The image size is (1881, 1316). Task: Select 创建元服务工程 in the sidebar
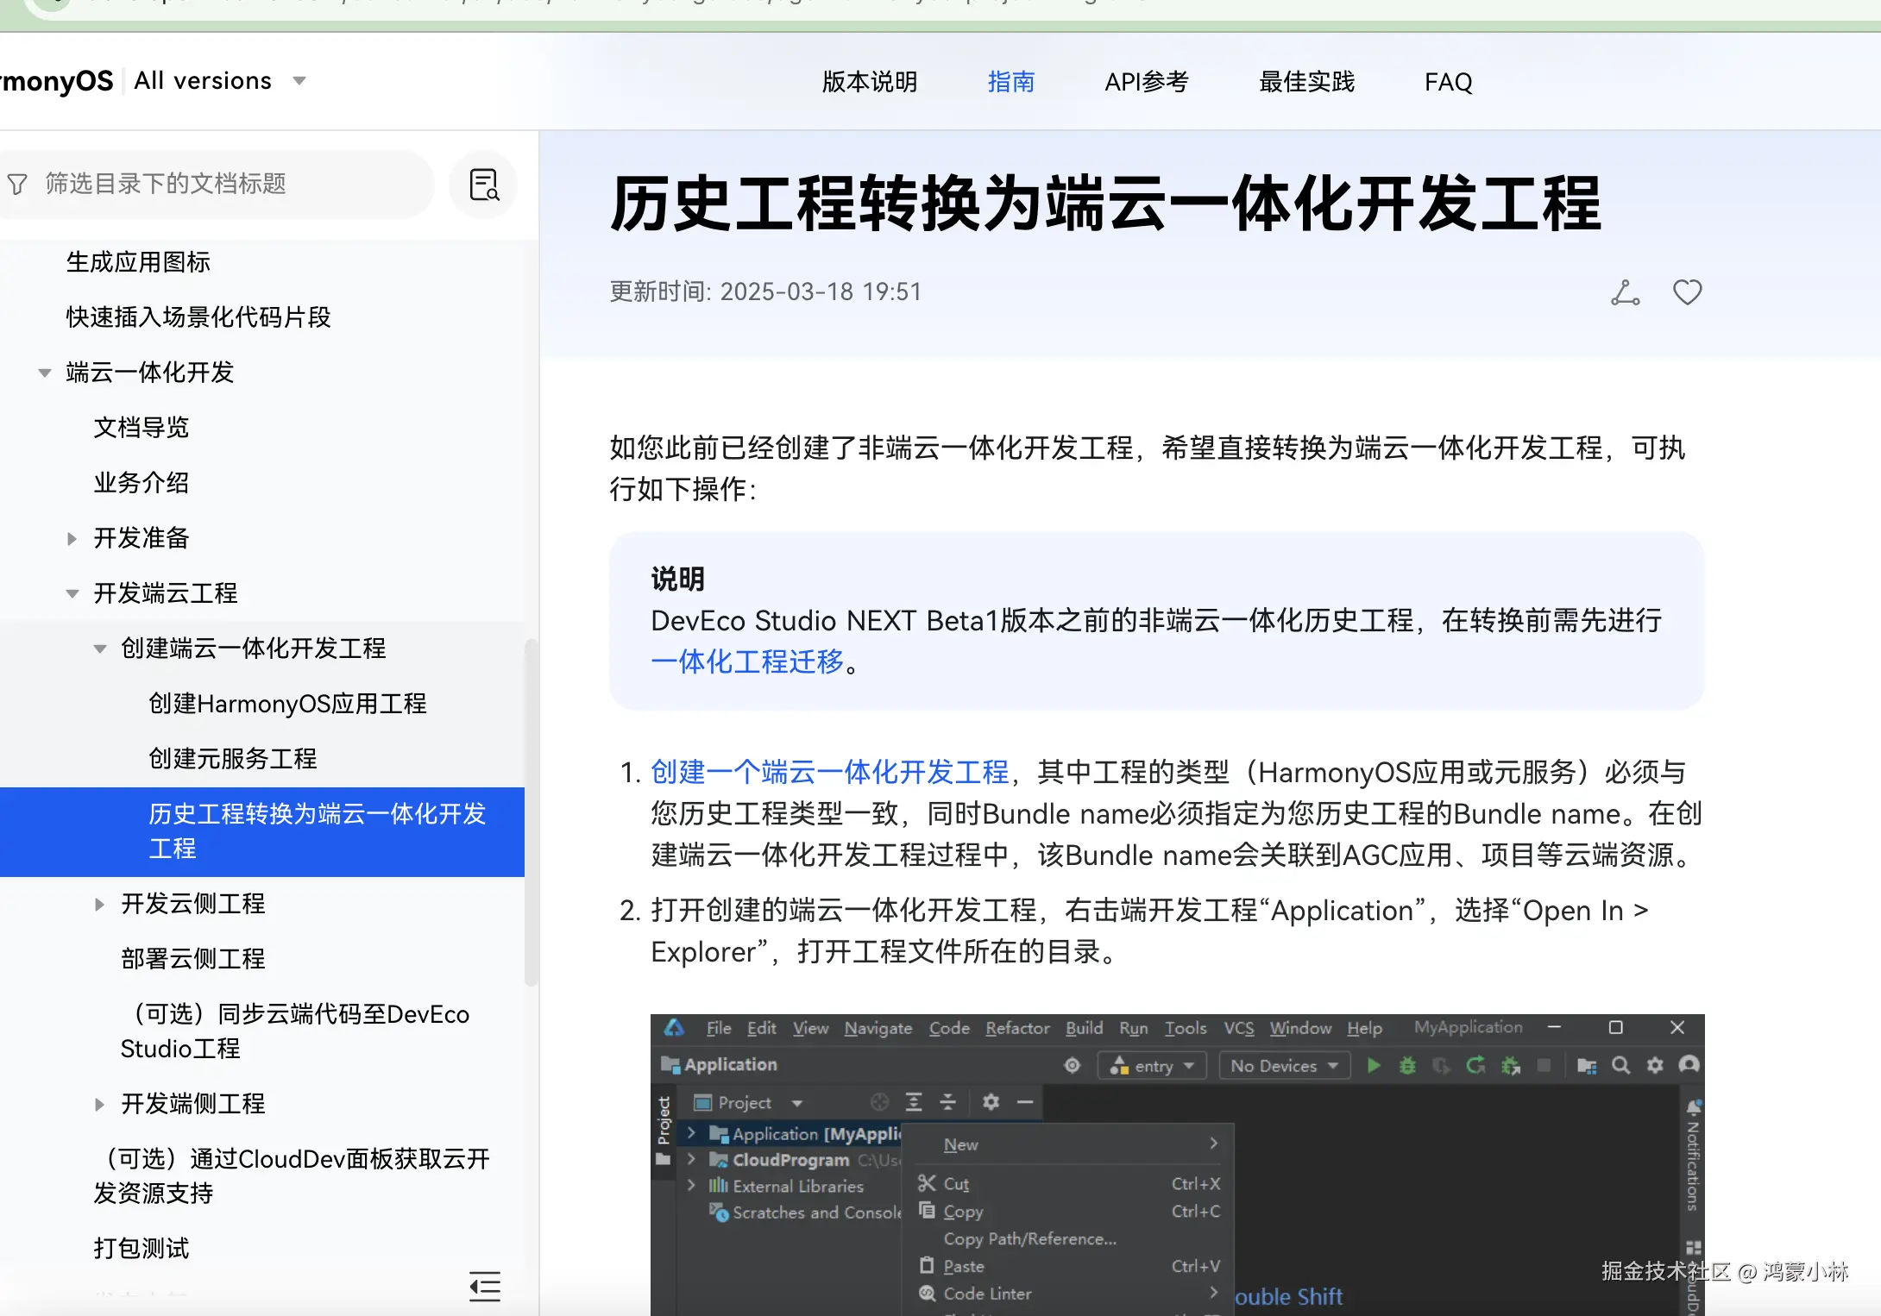[x=232, y=759]
